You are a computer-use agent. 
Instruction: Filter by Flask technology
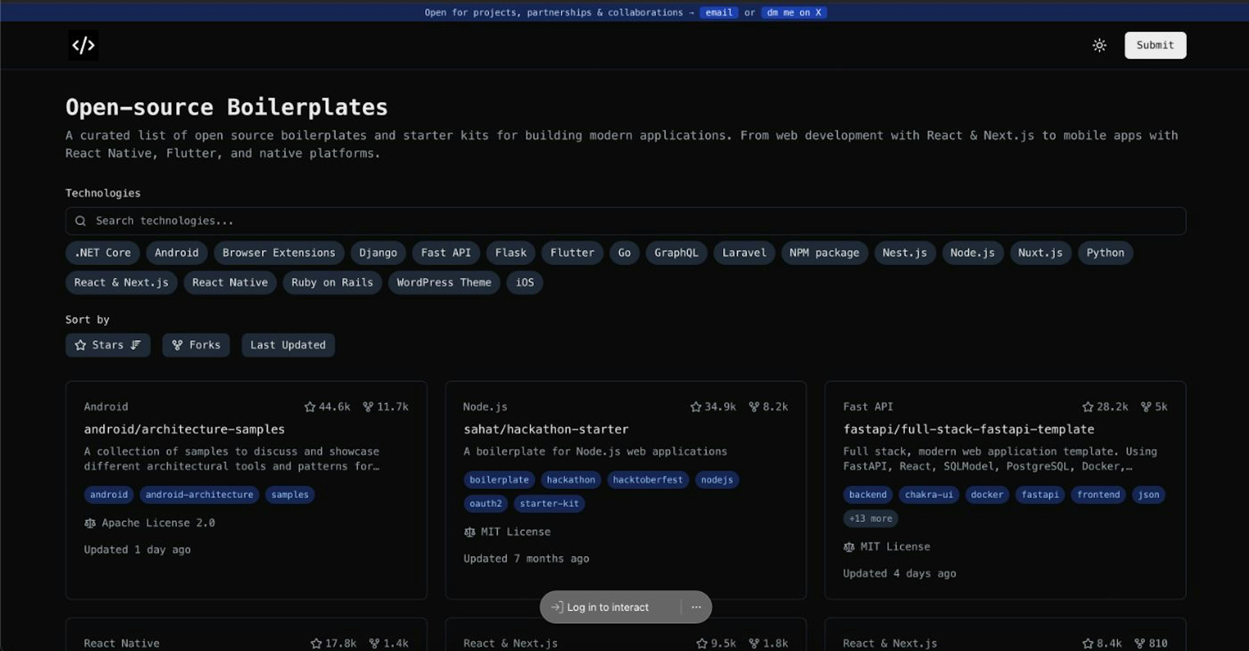511,253
